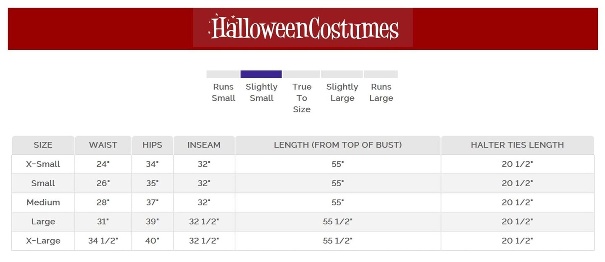The width and height of the screenshot is (605, 262).
Task: Choose the Slightly Large fit segment
Action: point(342,74)
